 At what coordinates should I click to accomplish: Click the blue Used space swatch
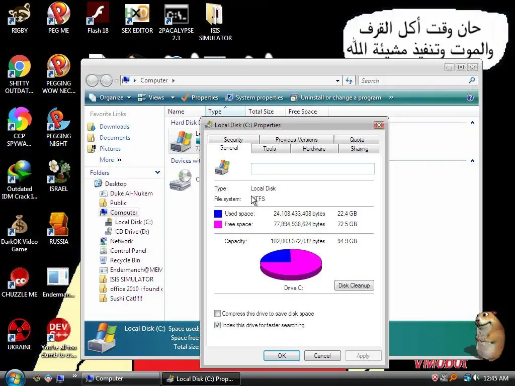click(x=218, y=214)
